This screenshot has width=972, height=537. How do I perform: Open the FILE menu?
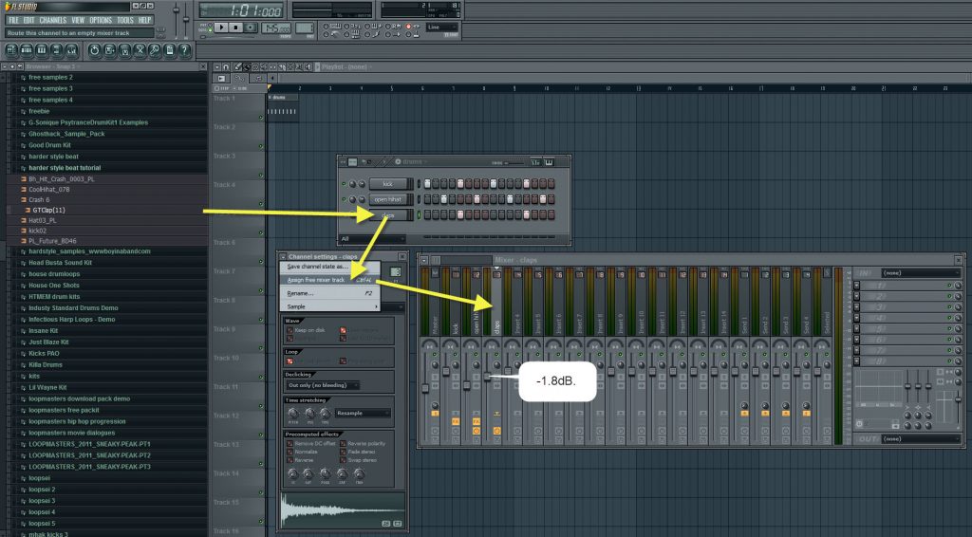point(13,21)
